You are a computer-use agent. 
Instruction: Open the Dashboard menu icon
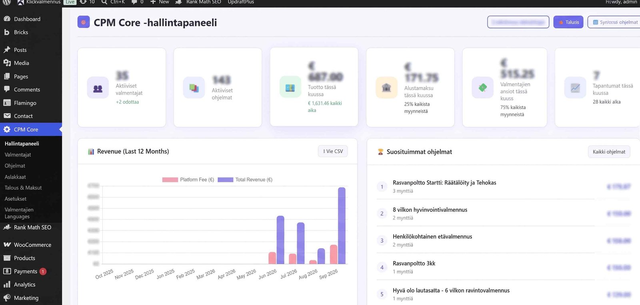(x=7, y=19)
